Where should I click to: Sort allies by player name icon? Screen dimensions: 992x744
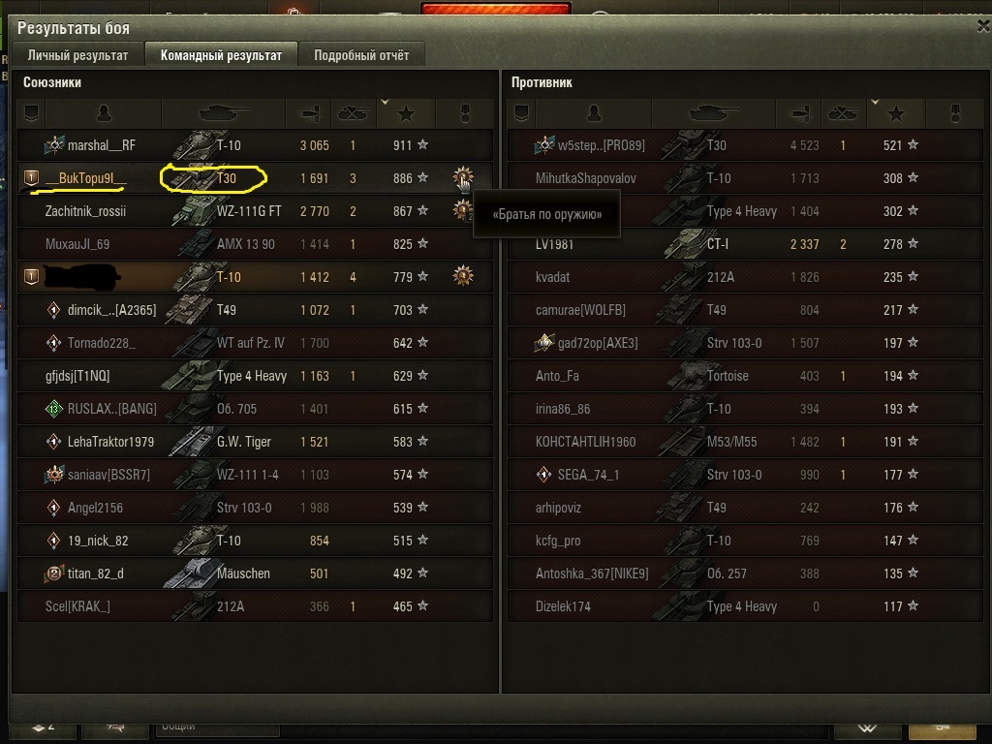point(104,114)
